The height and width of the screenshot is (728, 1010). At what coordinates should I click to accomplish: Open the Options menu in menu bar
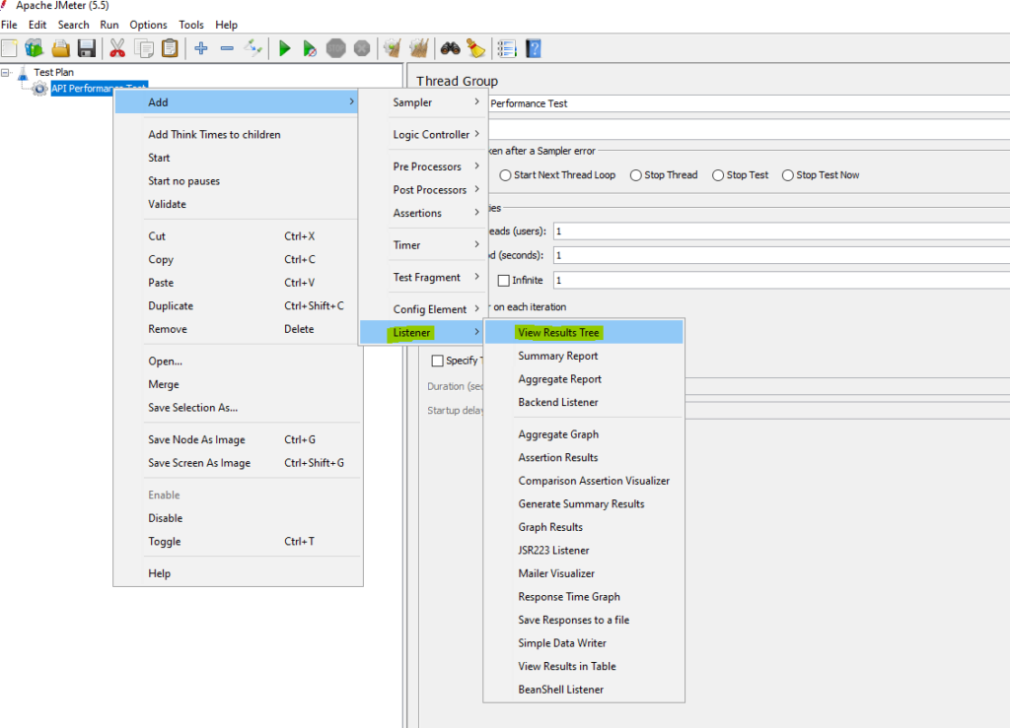[x=148, y=25]
